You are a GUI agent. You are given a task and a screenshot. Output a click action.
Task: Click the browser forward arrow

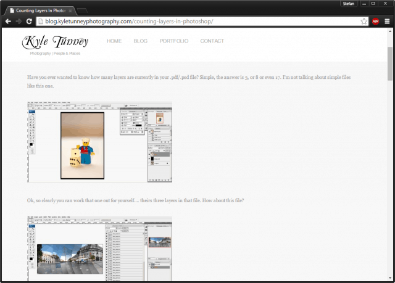[x=19, y=22]
